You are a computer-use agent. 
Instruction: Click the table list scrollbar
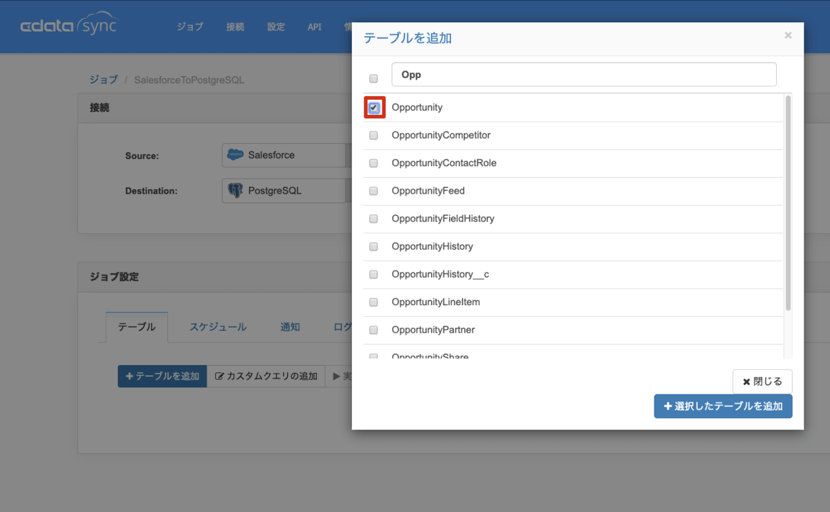click(788, 203)
